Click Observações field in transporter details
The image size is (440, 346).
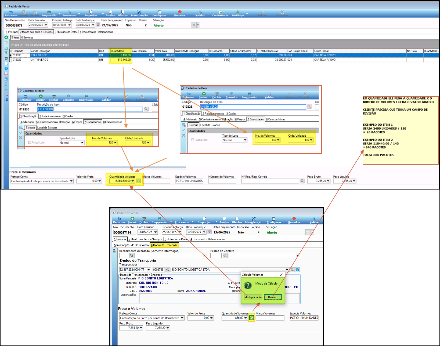pos(219,298)
